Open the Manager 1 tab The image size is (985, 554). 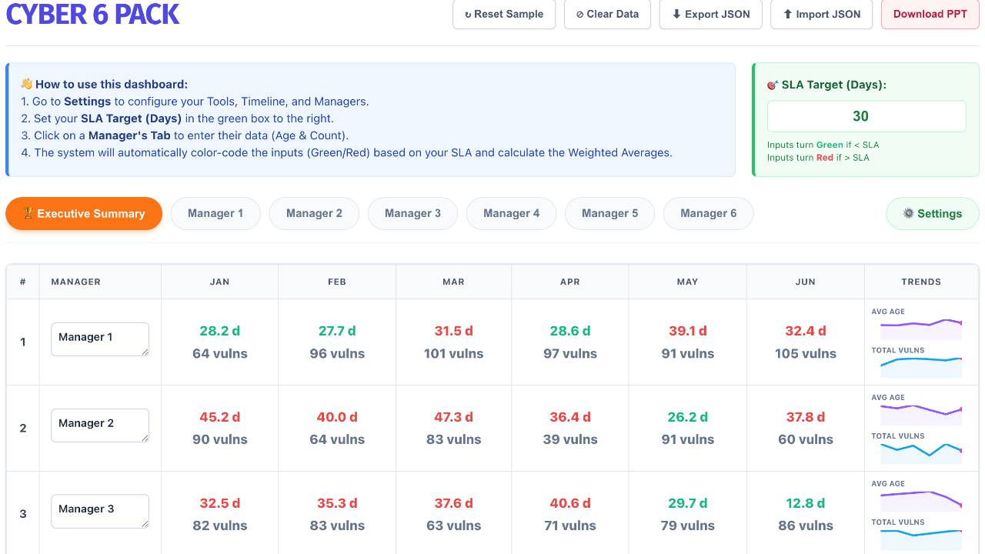click(215, 213)
